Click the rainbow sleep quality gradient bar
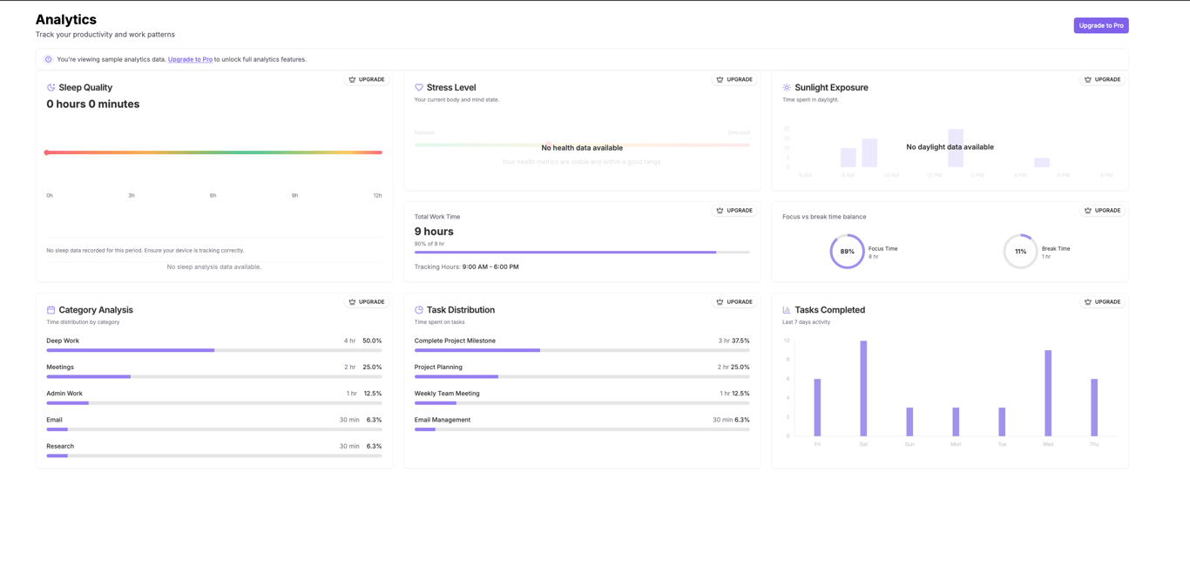The height and width of the screenshot is (567, 1190). tap(213, 152)
